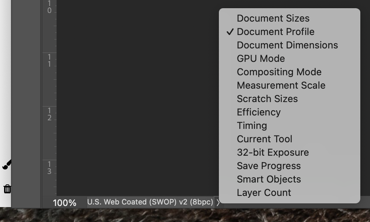
Task: Choose Compositing Mode in the list
Action: 279,72
